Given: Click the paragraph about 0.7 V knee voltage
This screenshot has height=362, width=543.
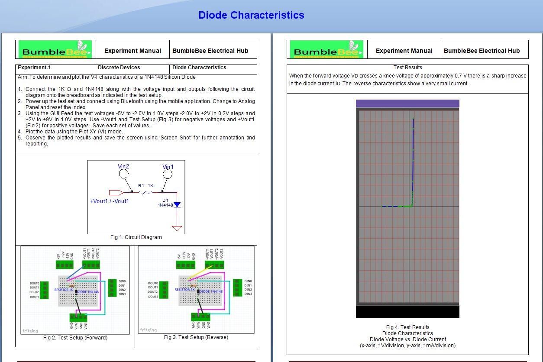Looking at the screenshot, I should (408, 80).
